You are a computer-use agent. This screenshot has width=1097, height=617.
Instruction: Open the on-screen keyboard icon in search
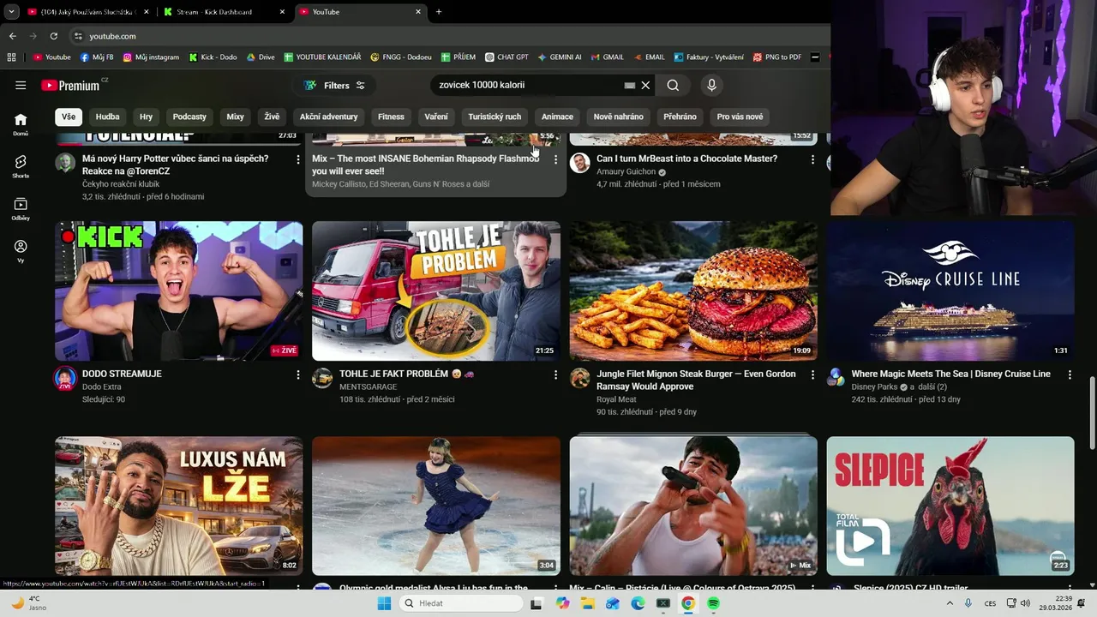(x=630, y=85)
